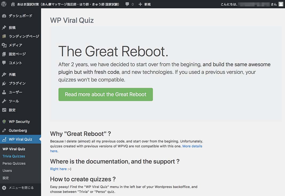Open Trivia Quizzes submenu item
Image resolution: width=285 pixels, height=196 pixels.
tap(14, 156)
